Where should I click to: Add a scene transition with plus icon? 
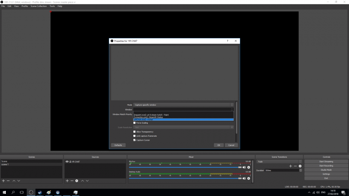pos(290,166)
